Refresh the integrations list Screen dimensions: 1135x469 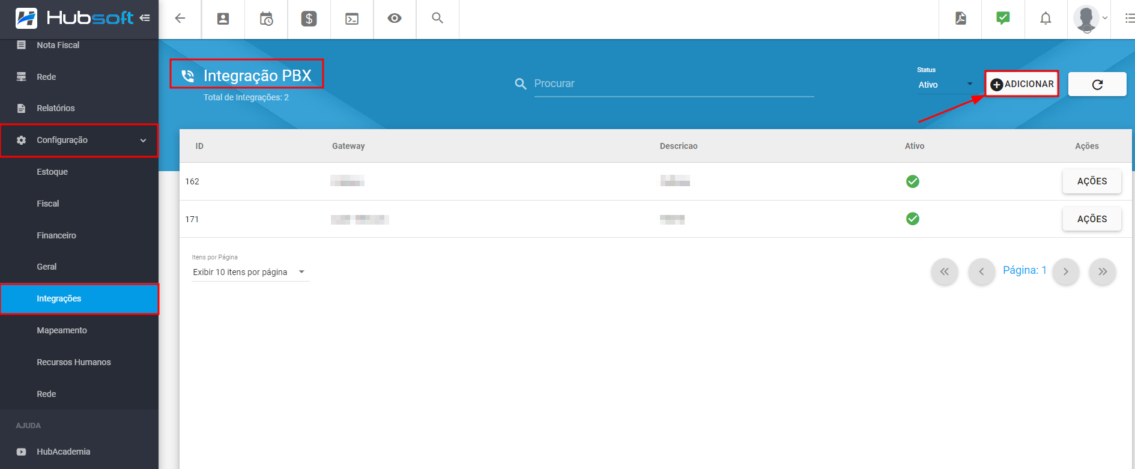[x=1097, y=85]
